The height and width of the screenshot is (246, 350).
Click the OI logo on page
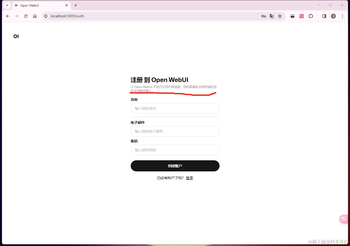pos(16,36)
